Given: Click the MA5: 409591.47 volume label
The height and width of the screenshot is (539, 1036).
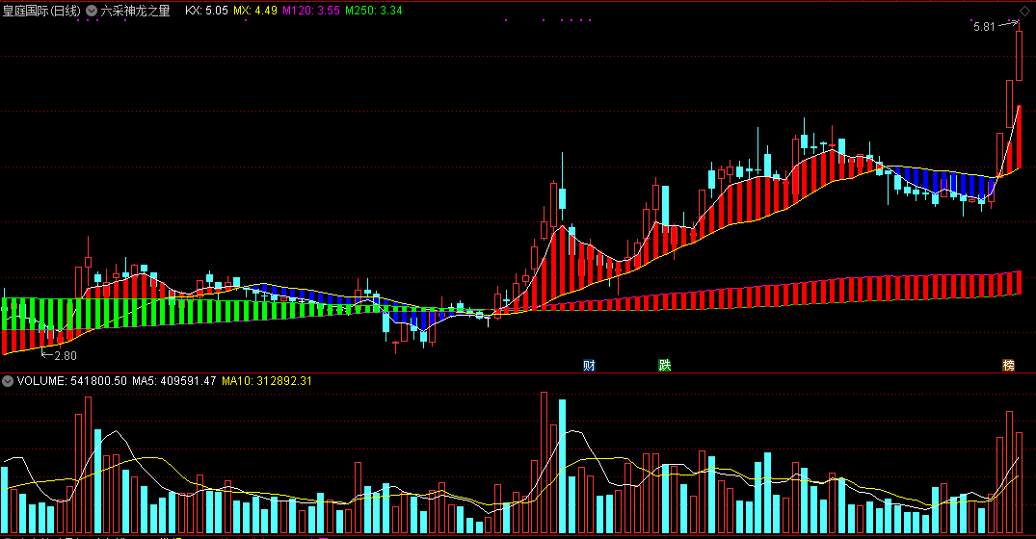Looking at the screenshot, I should click(174, 380).
